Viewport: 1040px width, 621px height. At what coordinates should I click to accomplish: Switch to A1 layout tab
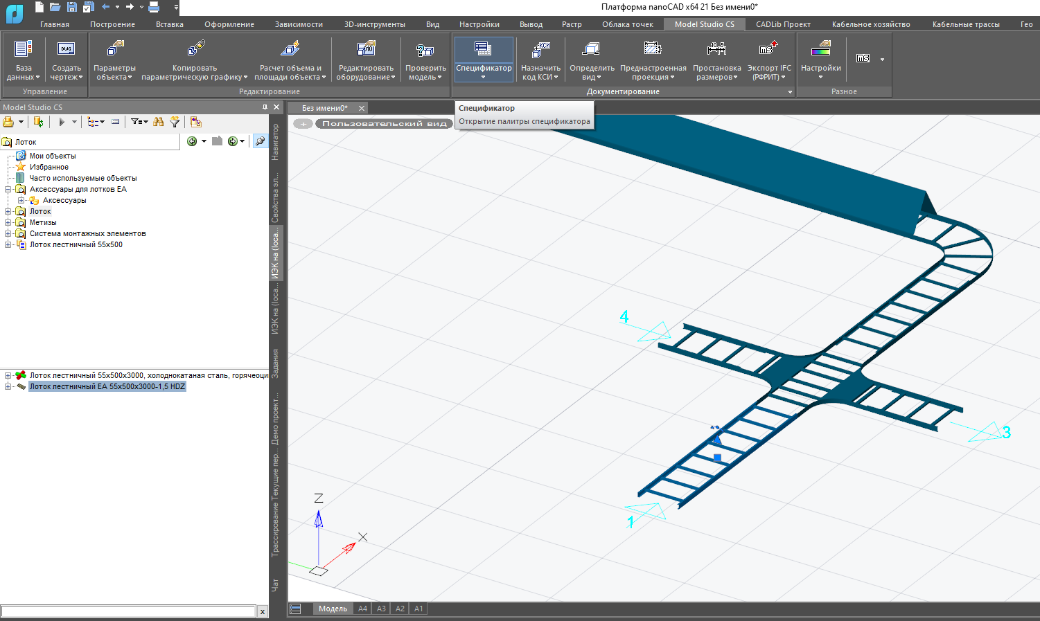point(418,609)
